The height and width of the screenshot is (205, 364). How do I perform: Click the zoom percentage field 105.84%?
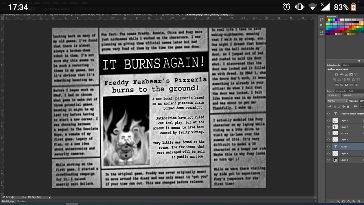click(x=6, y=197)
